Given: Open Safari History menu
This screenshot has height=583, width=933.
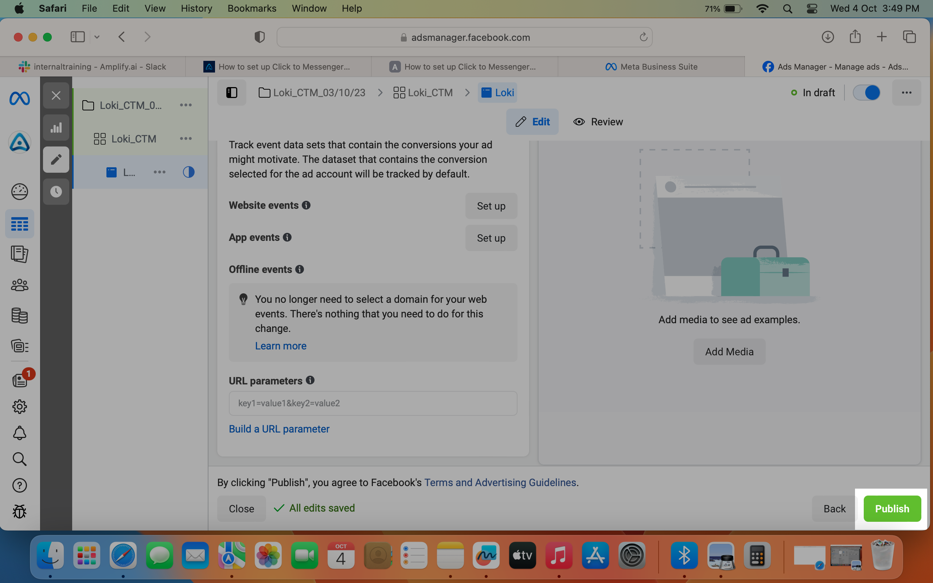Looking at the screenshot, I should pos(196,8).
